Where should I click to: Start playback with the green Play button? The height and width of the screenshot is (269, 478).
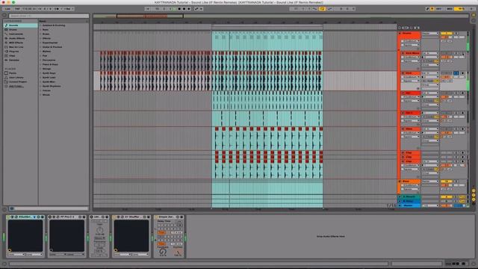pos(175,9)
